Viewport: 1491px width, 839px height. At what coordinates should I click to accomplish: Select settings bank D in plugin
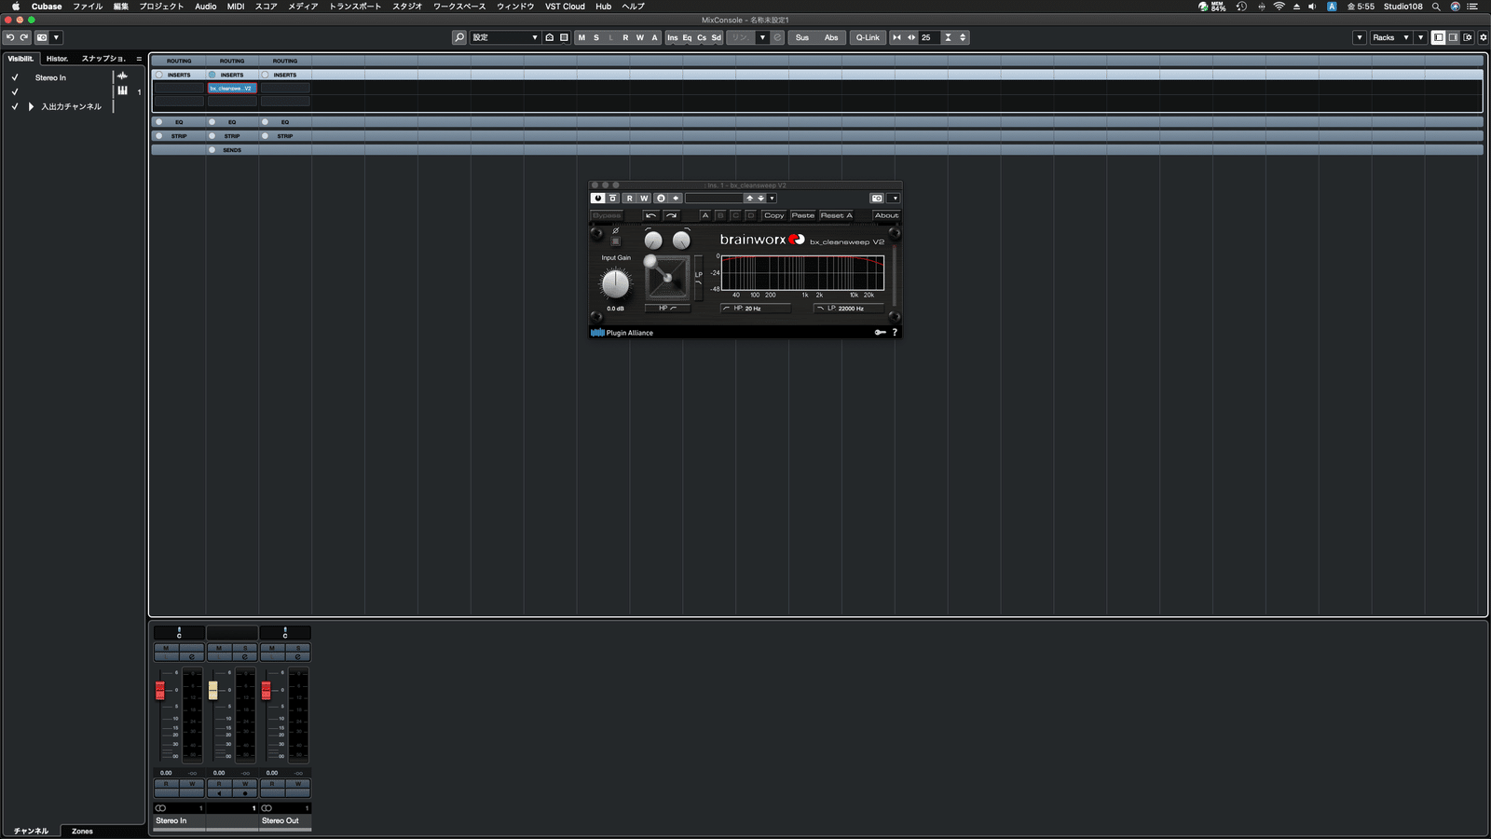coord(750,215)
